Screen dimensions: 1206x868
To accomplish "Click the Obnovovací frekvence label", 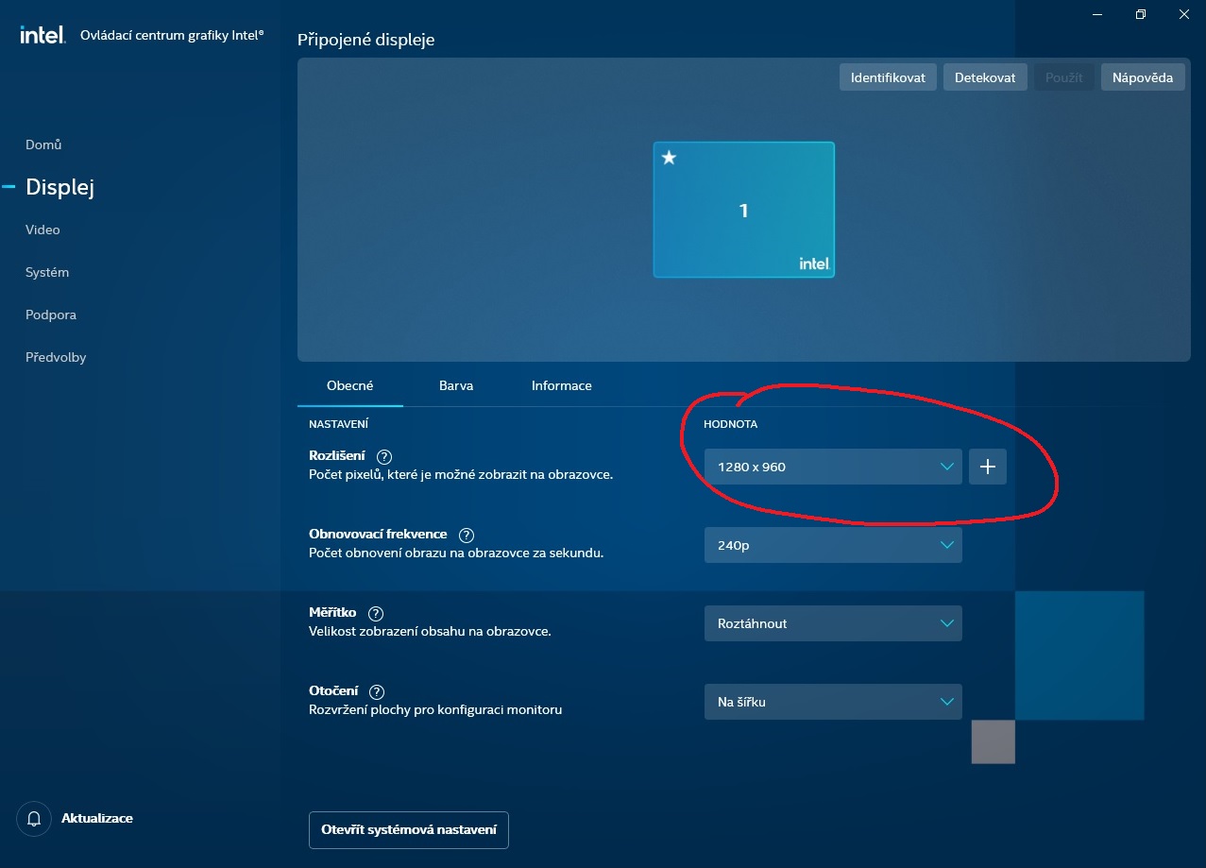I will [x=378, y=534].
